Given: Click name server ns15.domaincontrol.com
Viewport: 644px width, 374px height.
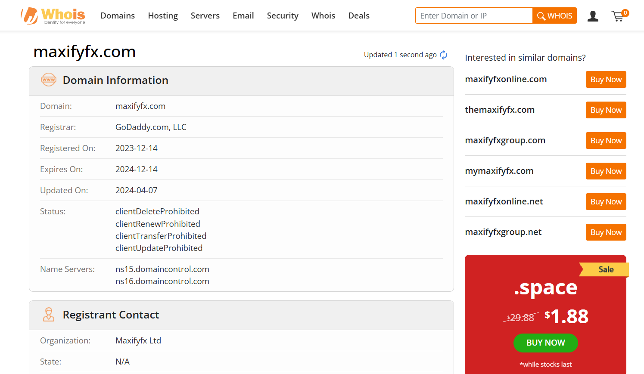Looking at the screenshot, I should pyautogui.click(x=162, y=269).
